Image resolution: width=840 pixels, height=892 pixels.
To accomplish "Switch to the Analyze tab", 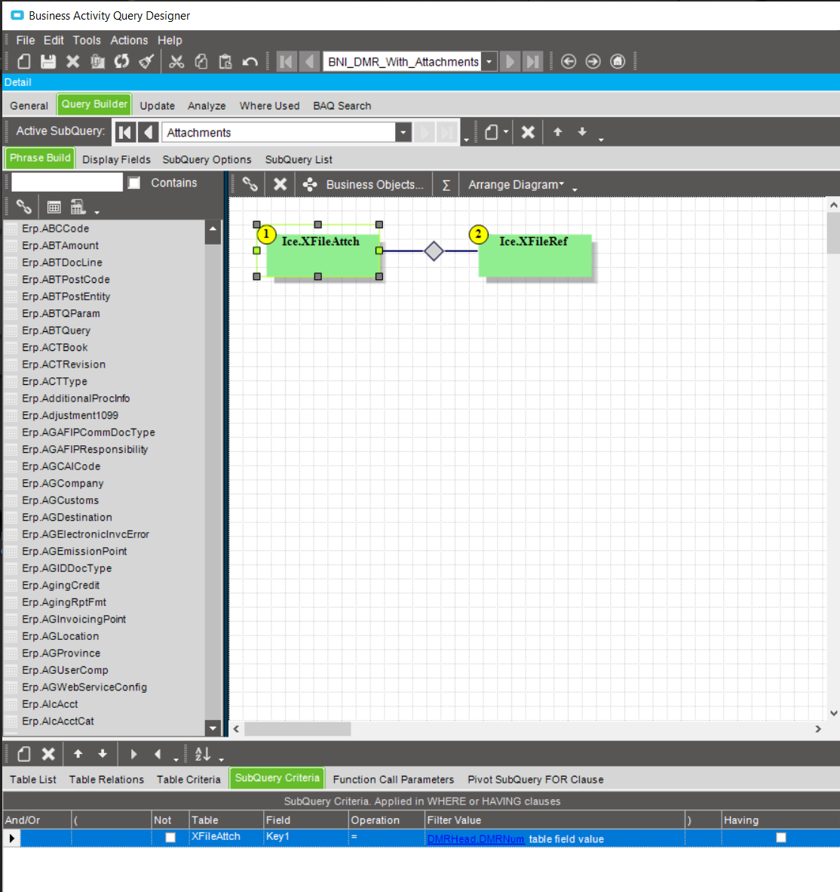I will (207, 106).
